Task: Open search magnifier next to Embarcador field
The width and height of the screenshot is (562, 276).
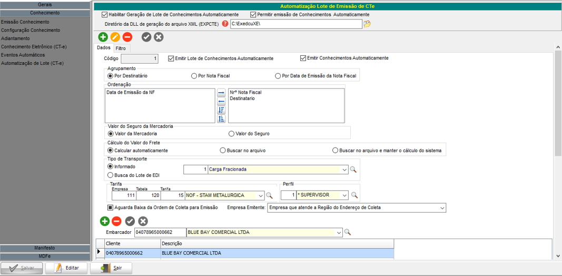Action: coord(347,232)
